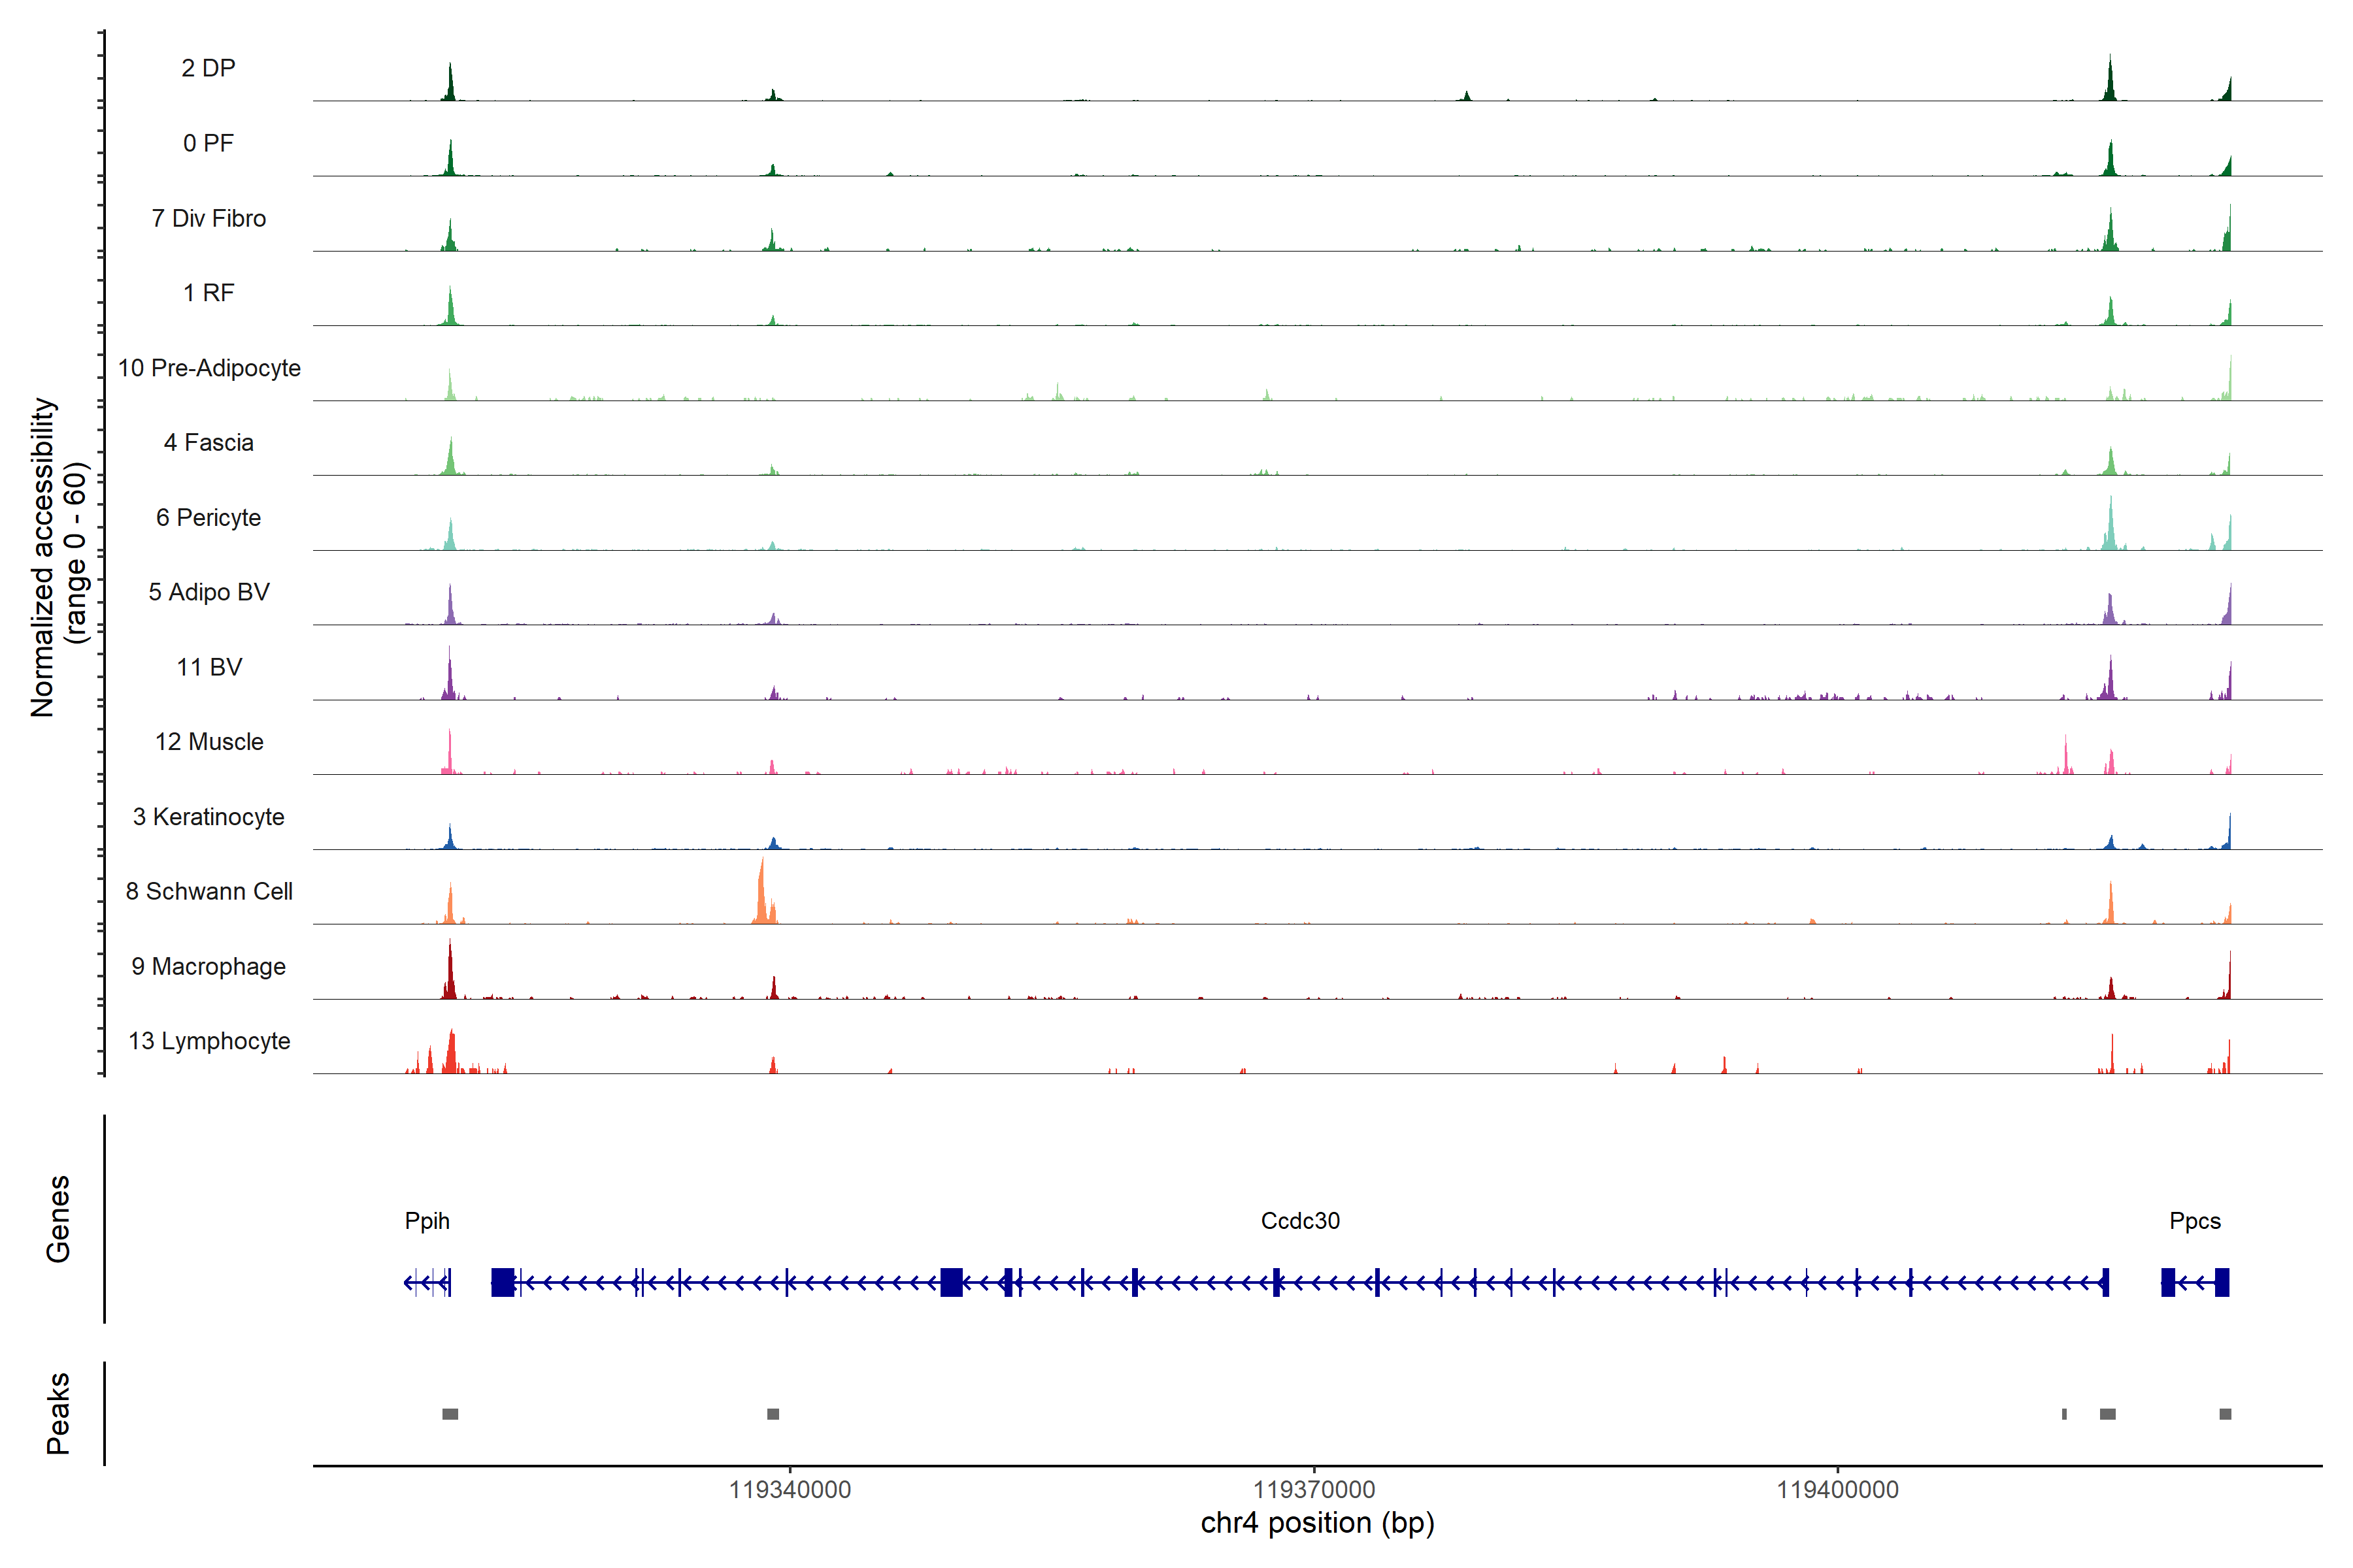Click the Ppih gene label
The width and height of the screenshot is (2353, 1568).
427,1221
